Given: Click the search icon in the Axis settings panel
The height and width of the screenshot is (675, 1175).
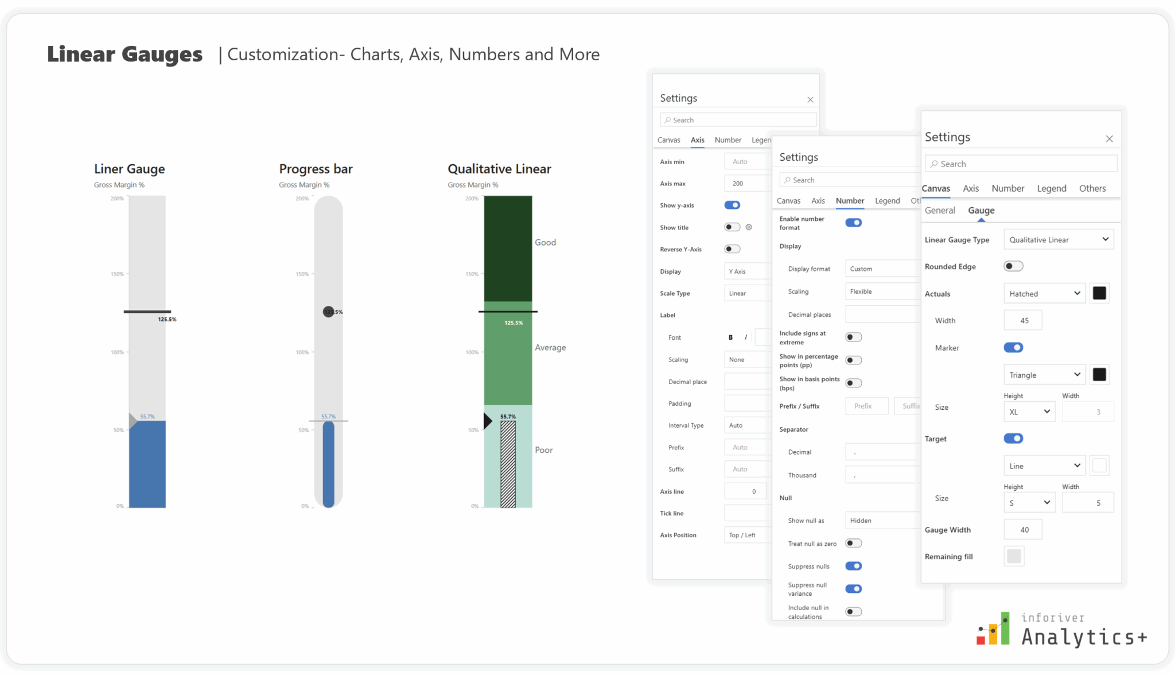Looking at the screenshot, I should (669, 119).
